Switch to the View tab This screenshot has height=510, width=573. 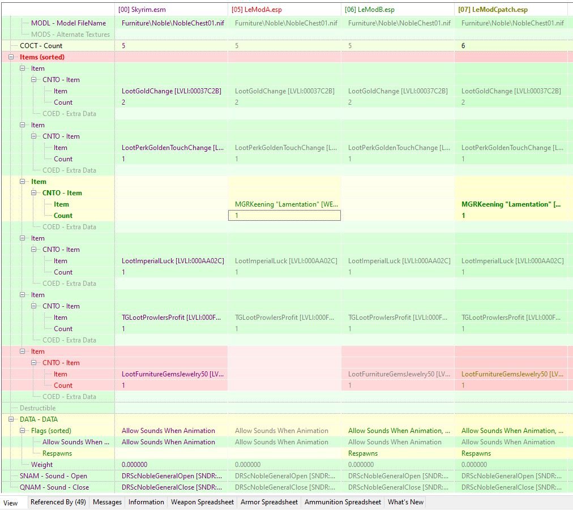click(x=11, y=503)
